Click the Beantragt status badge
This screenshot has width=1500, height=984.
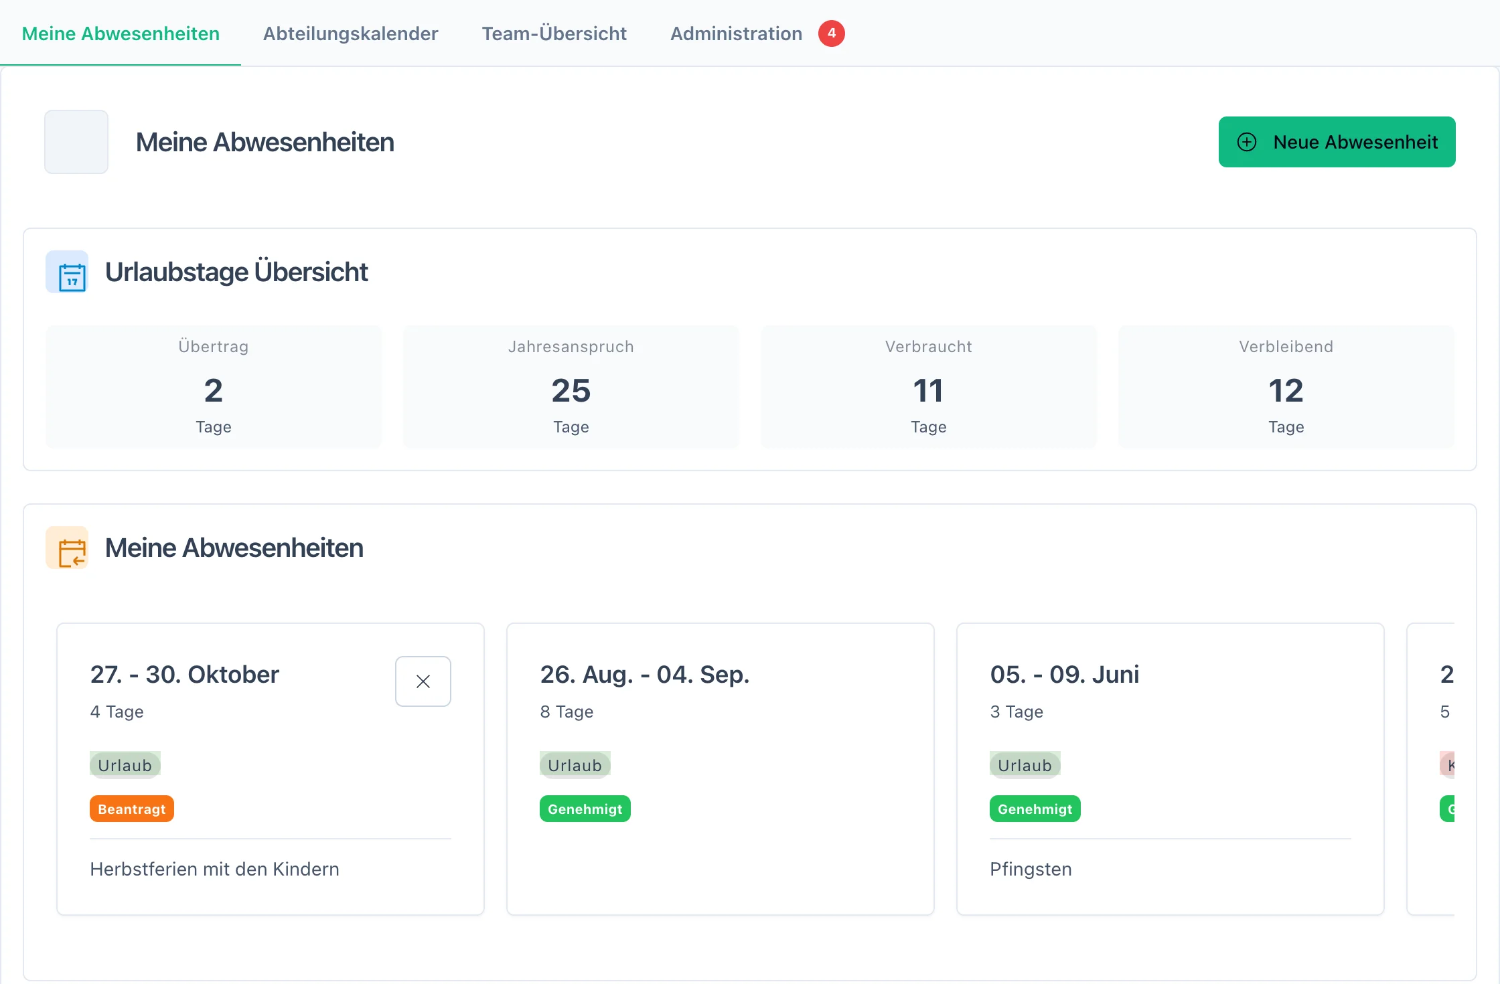132,809
